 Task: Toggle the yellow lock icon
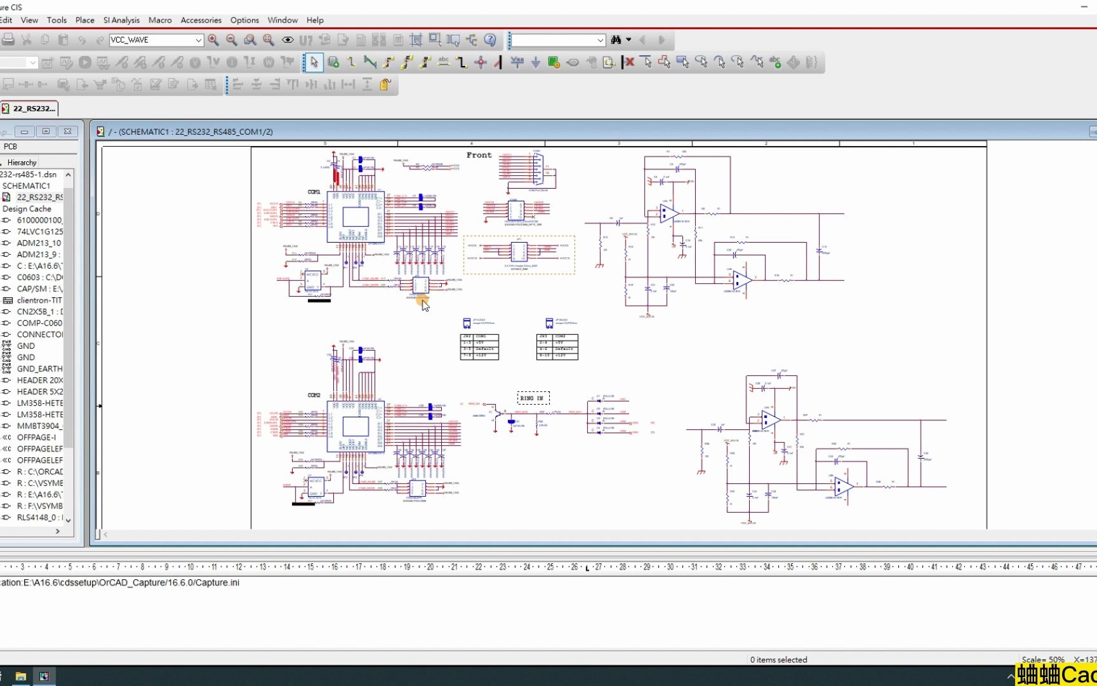click(x=385, y=84)
